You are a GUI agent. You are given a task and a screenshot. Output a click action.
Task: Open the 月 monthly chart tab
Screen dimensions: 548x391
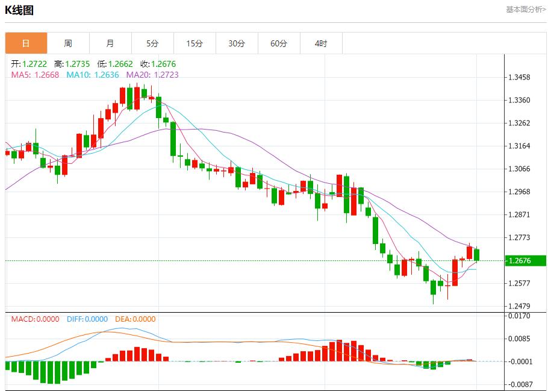110,43
